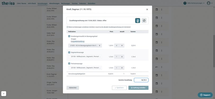Click the Maßnahme column header
This screenshot has height=99, width=215.
tap(72, 32)
